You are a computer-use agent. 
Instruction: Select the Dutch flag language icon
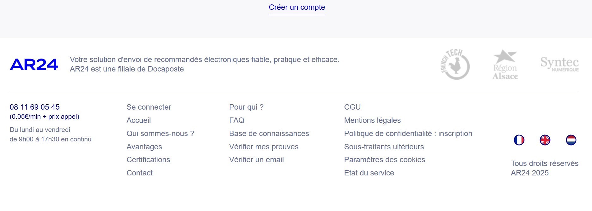click(x=571, y=140)
